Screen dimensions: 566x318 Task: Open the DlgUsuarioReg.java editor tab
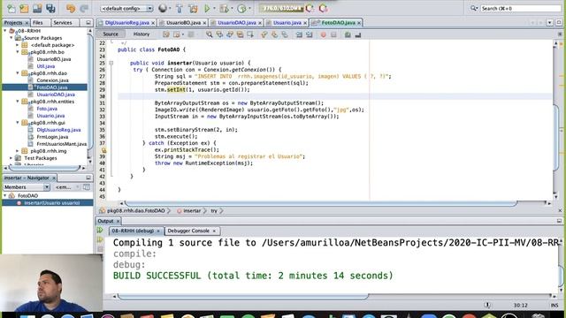coord(127,23)
